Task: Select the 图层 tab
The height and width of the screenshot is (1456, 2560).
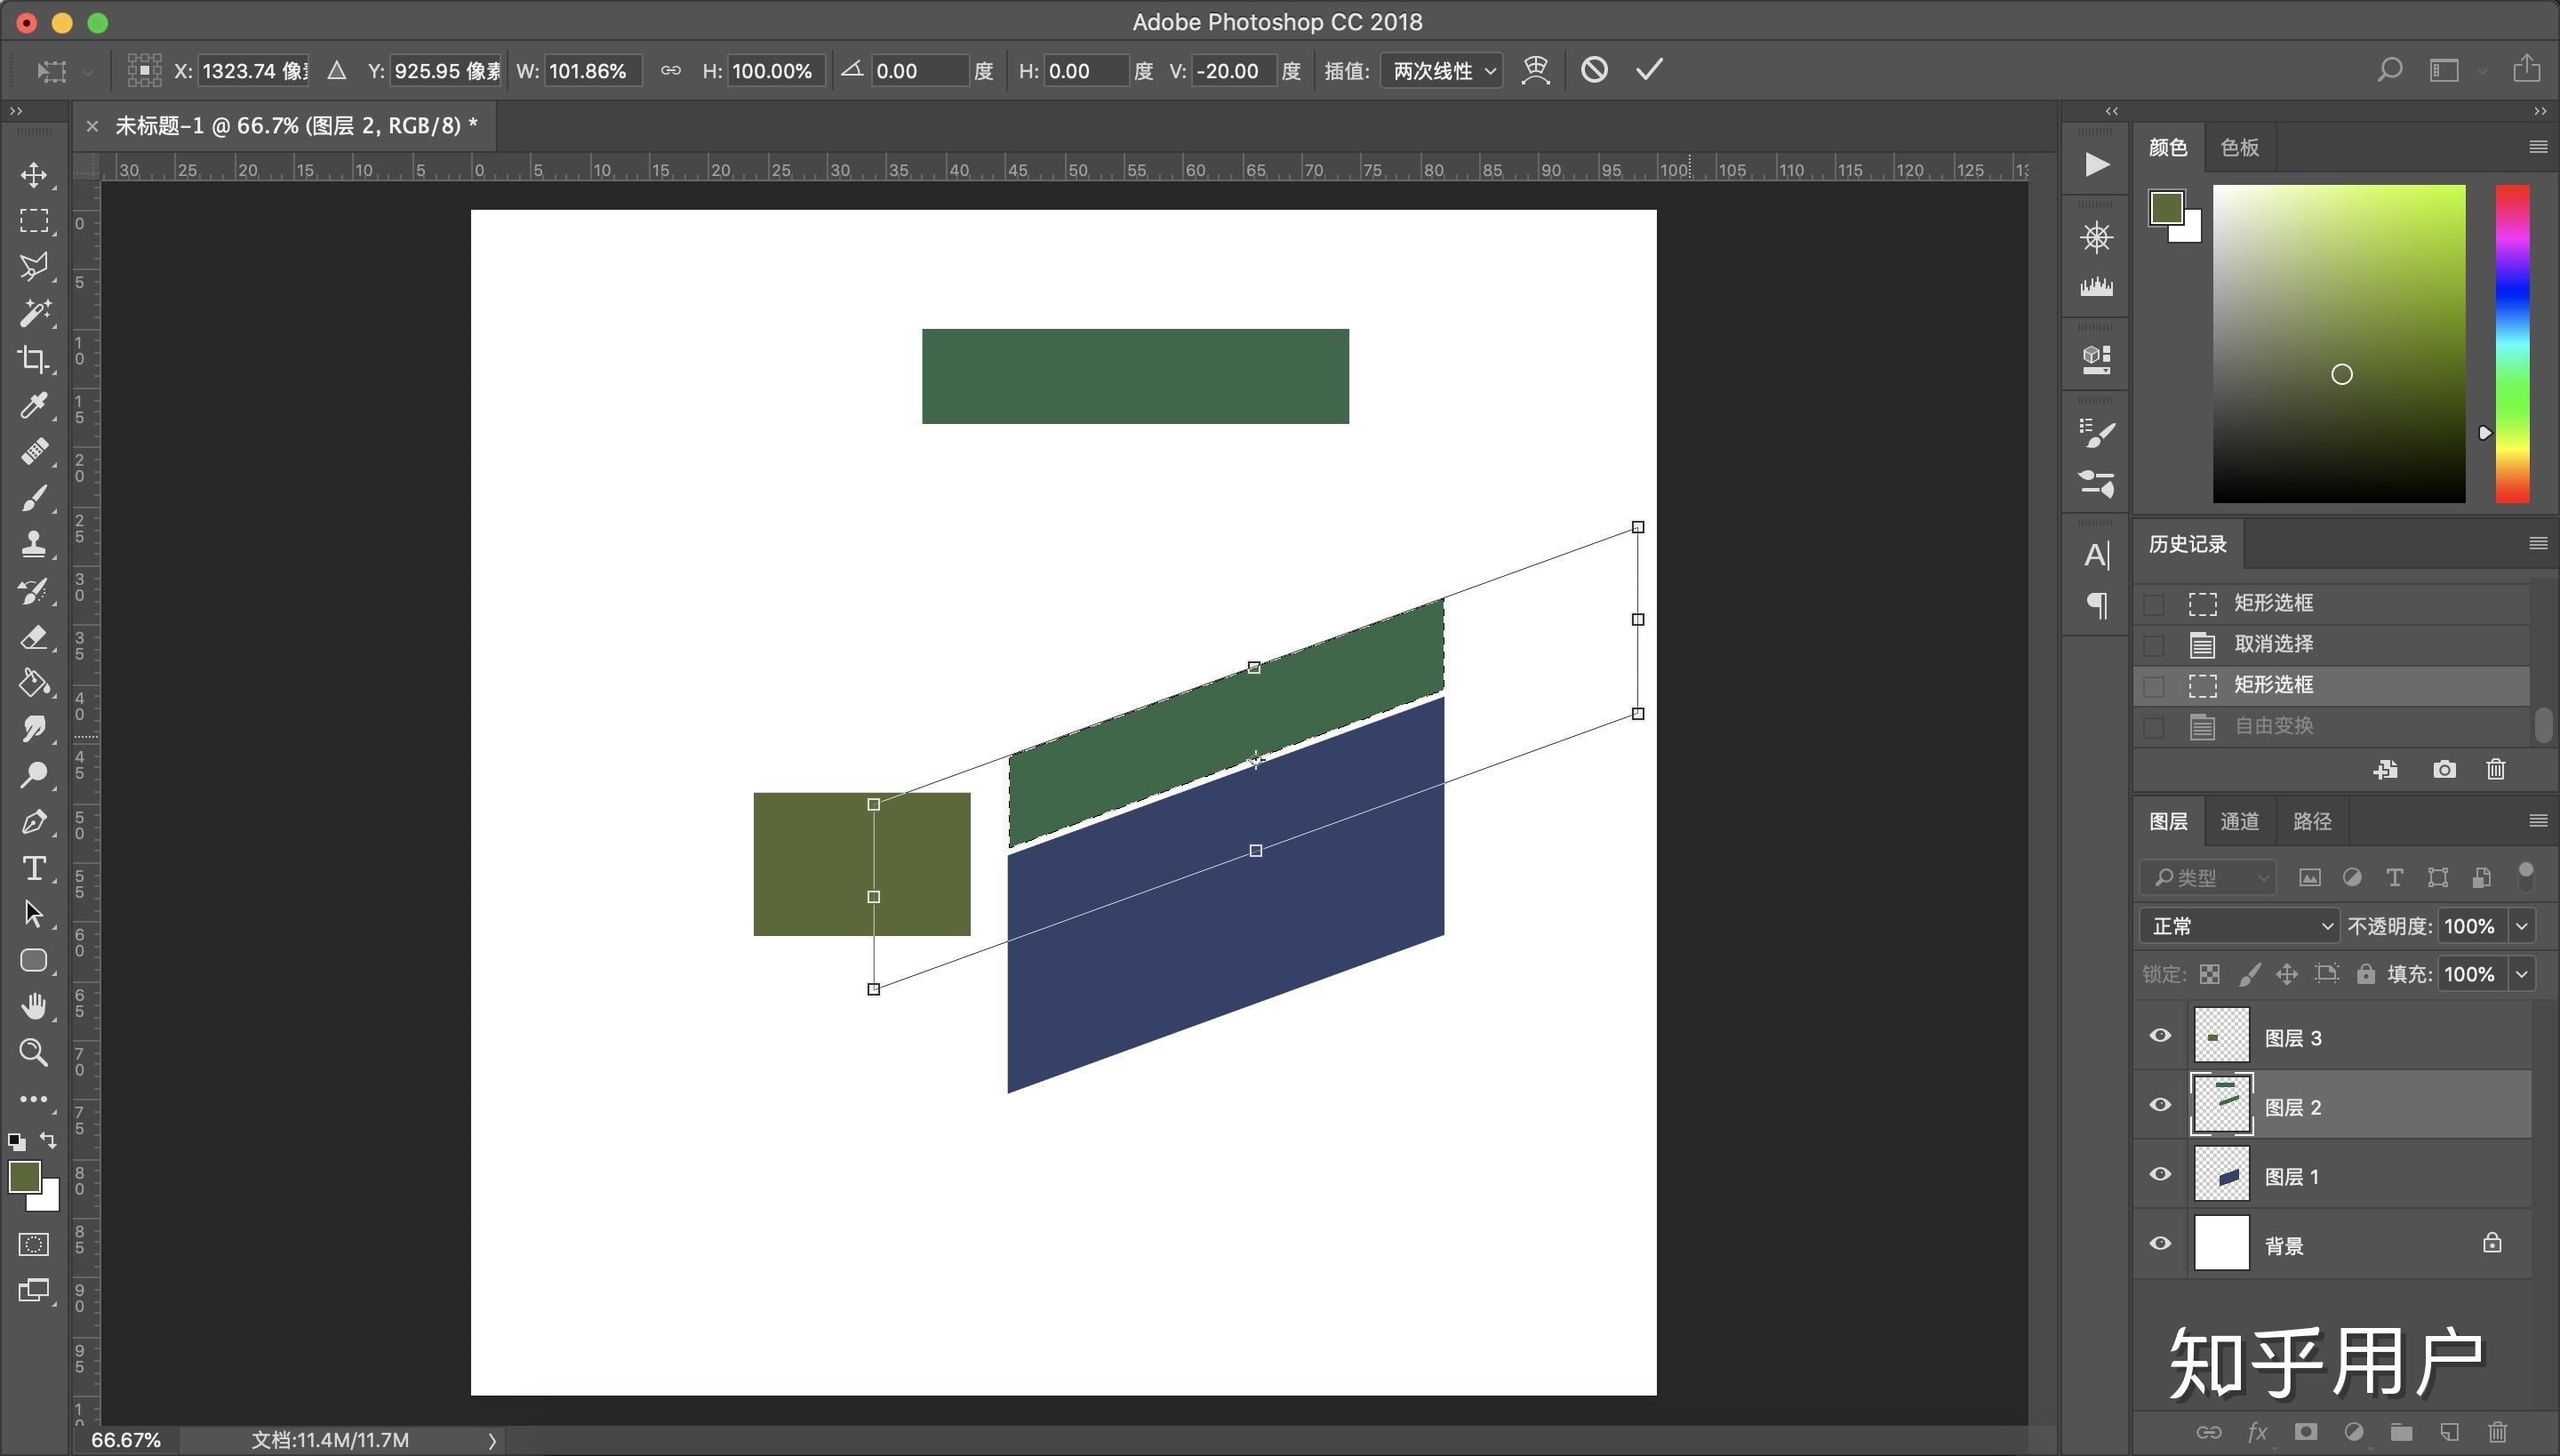Action: click(2168, 822)
